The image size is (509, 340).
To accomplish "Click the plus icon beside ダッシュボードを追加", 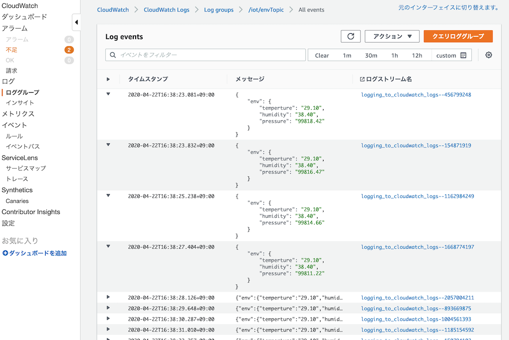I will click(5, 253).
